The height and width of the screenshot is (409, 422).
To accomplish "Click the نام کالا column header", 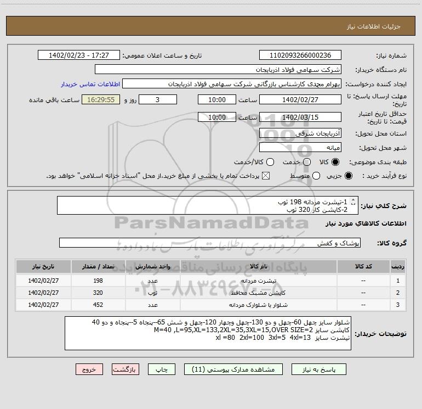I will point(258,266).
